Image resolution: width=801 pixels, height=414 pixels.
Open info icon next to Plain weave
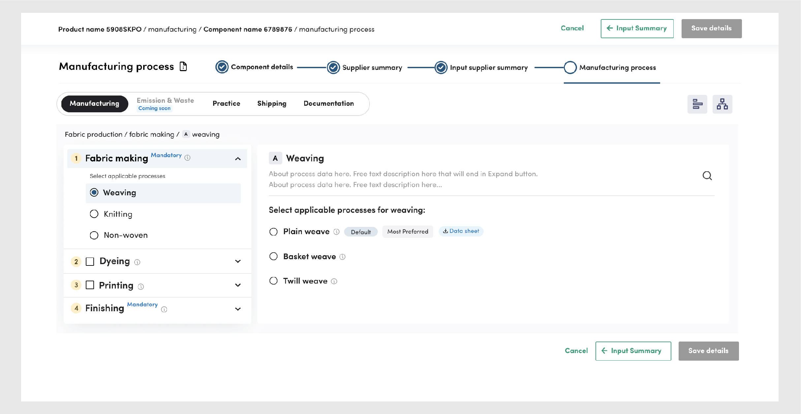[336, 232]
